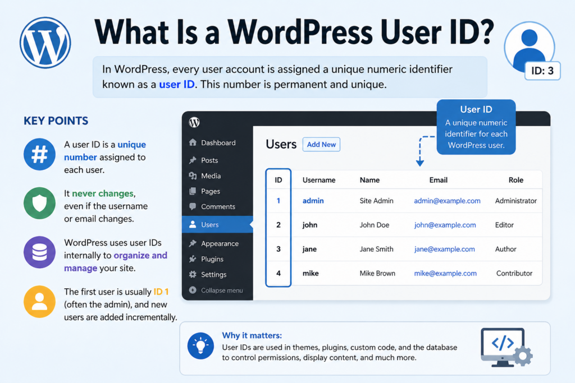Click the dashed arrow pointing to the ID column

420,150
